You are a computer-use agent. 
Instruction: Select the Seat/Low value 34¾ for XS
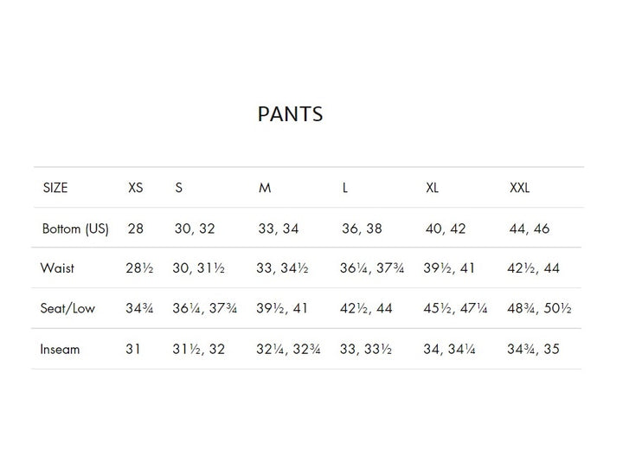click(x=139, y=308)
